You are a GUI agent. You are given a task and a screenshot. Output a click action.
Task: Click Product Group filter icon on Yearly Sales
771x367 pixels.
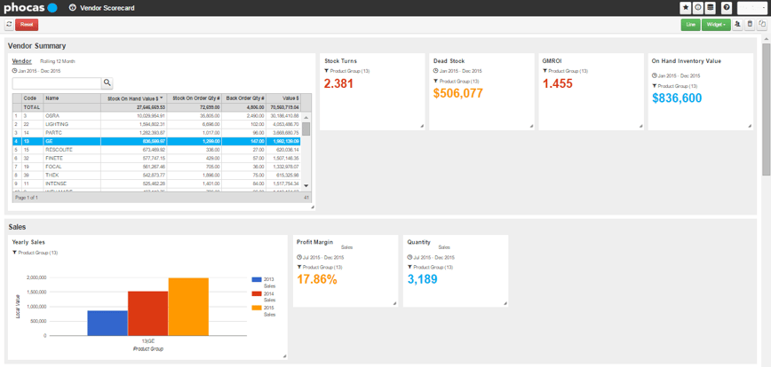pyautogui.click(x=14, y=253)
